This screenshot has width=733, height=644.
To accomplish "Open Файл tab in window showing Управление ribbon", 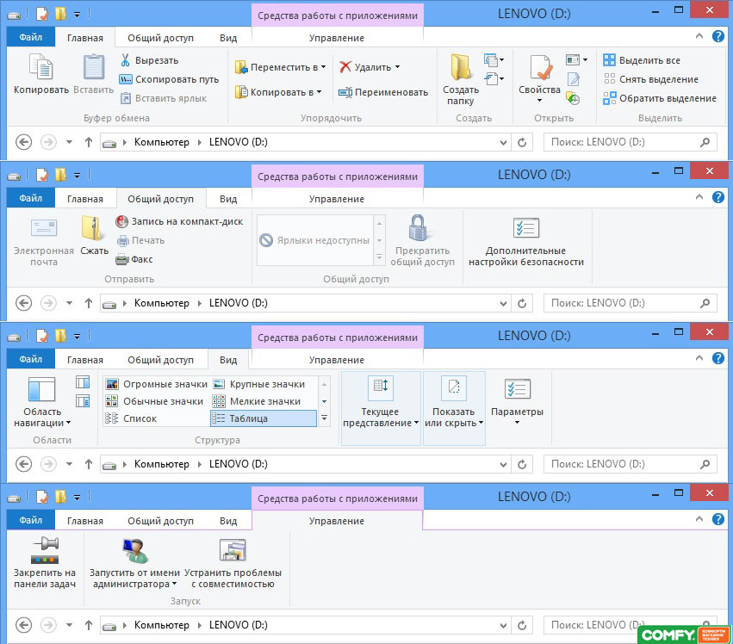I will [31, 520].
